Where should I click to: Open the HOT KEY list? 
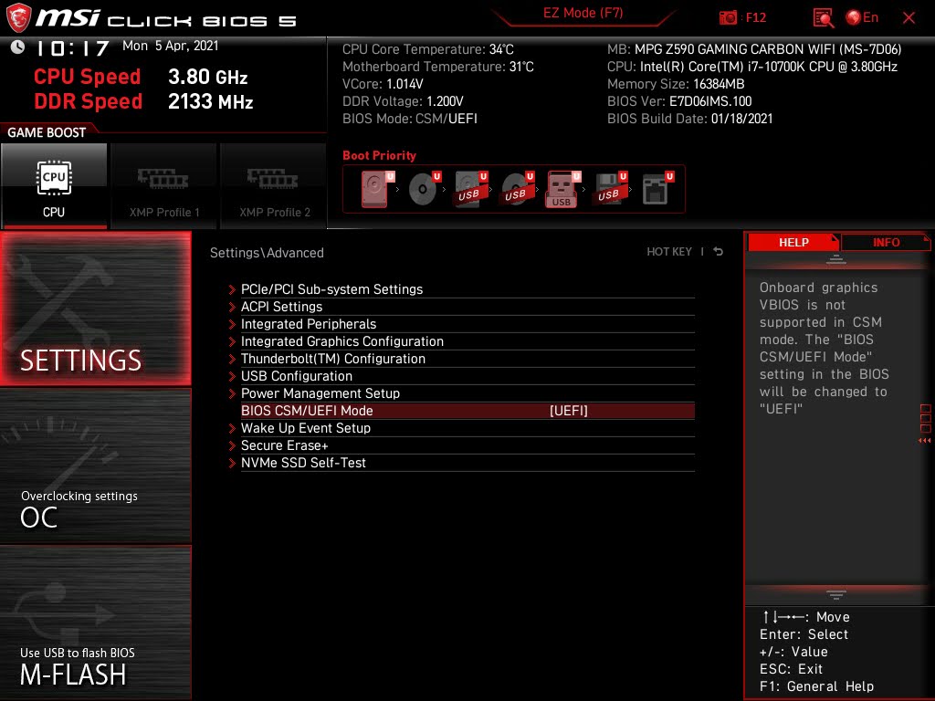click(669, 252)
